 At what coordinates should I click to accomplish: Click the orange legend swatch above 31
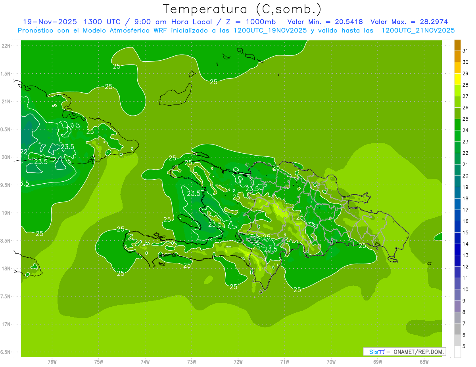coord(457,46)
